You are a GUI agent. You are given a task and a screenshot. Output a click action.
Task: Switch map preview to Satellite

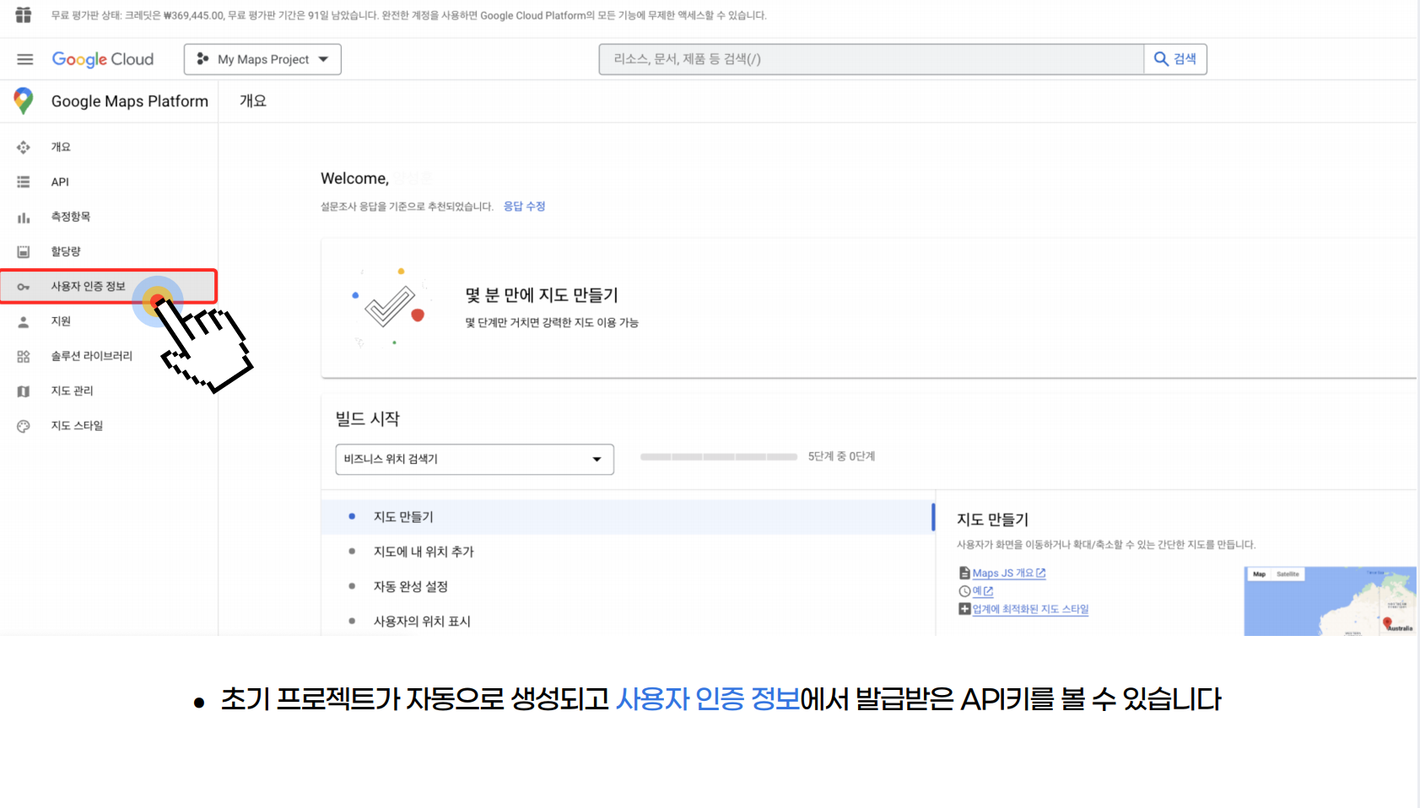1288,574
